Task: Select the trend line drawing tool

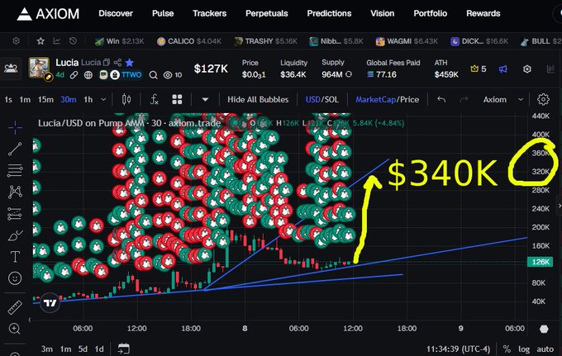Action: [15, 149]
